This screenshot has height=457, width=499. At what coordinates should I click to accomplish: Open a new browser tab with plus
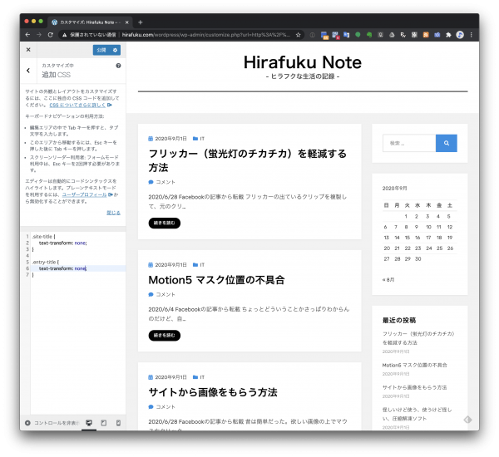(141, 22)
